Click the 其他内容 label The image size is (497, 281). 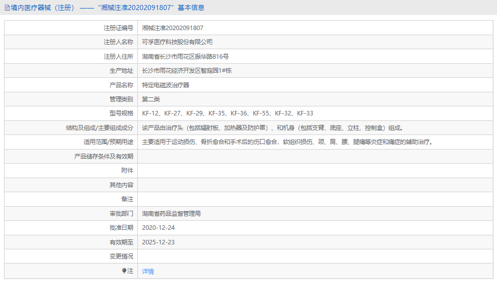pos(121,185)
